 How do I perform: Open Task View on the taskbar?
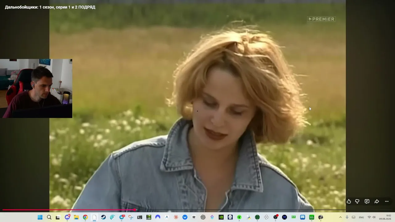[58, 217]
